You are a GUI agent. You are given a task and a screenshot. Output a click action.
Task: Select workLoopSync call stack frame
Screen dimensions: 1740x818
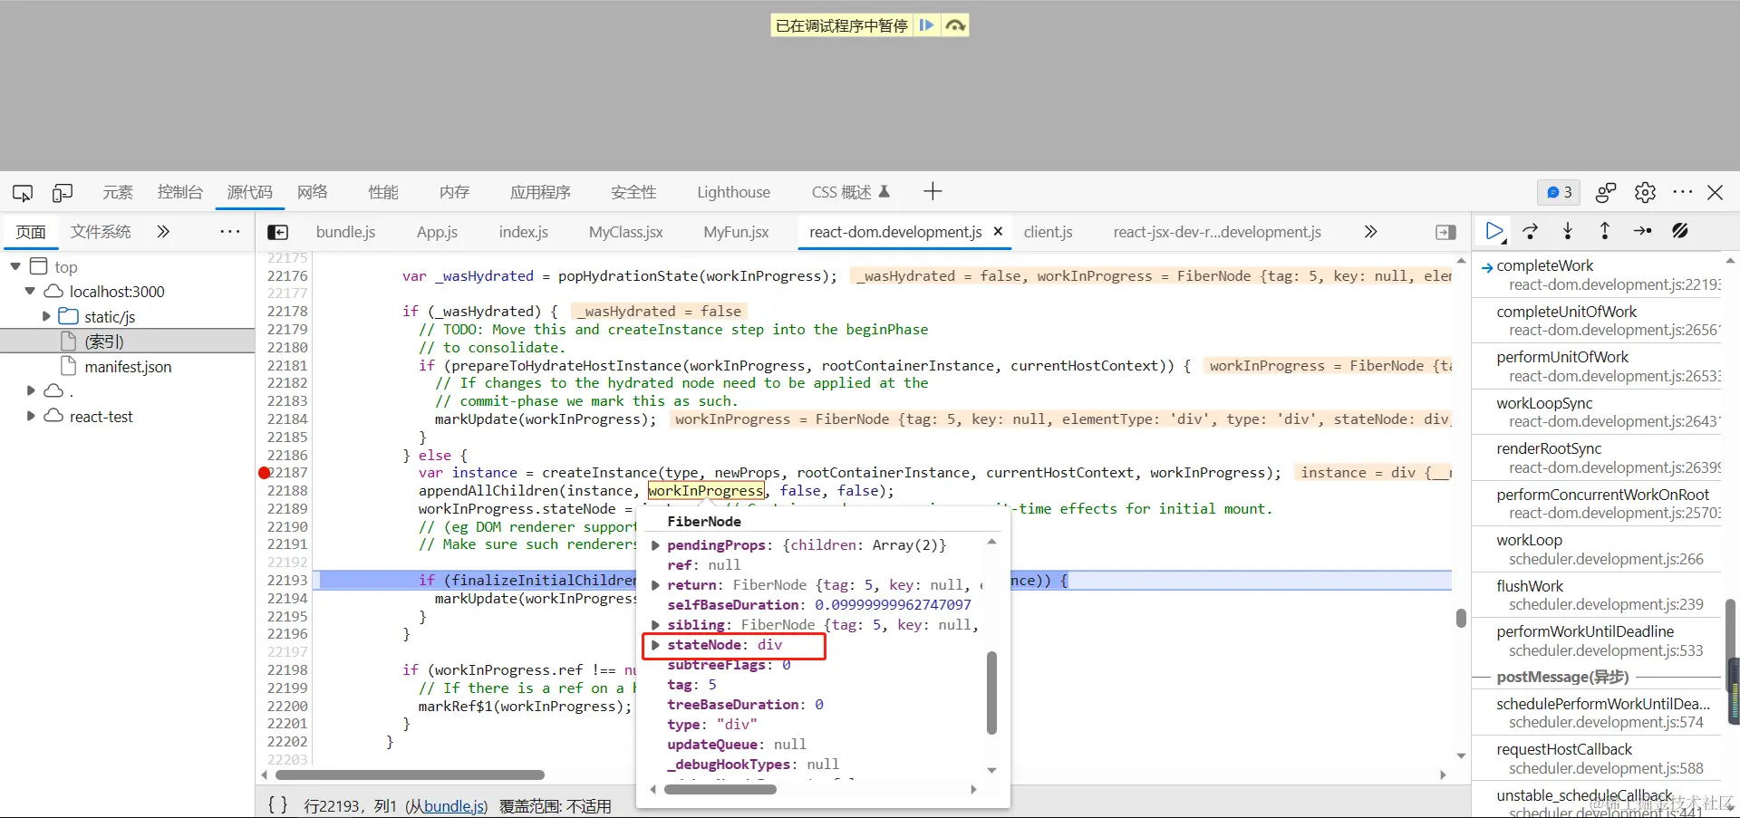pyautogui.click(x=1597, y=412)
